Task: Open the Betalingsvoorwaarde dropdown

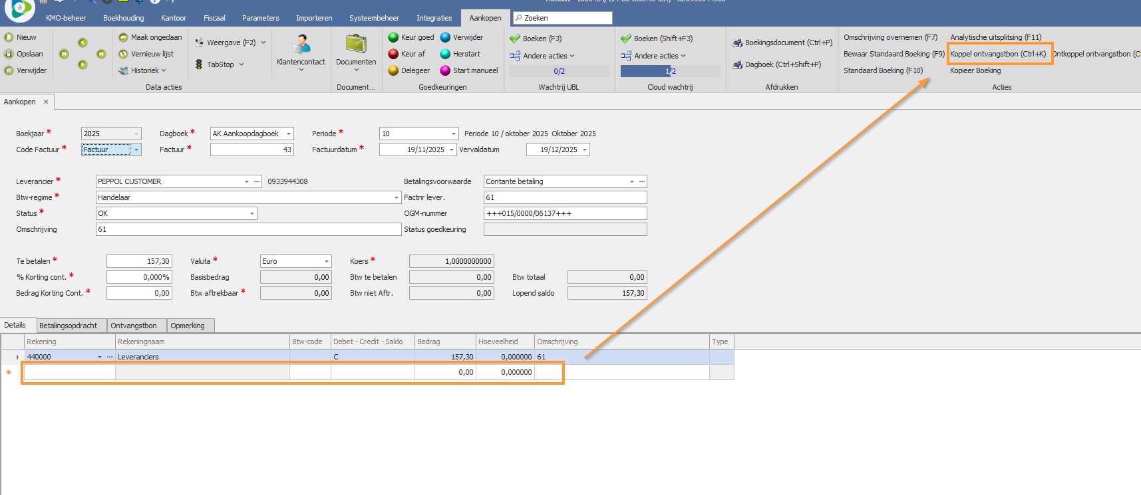Action: point(631,181)
